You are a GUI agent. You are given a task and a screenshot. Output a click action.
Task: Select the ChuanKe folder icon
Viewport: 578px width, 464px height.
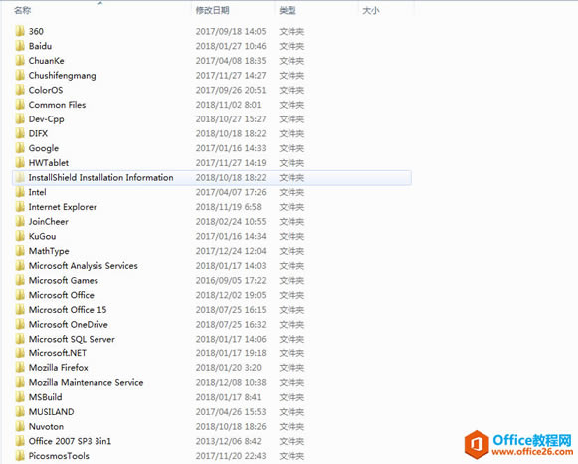[20, 61]
